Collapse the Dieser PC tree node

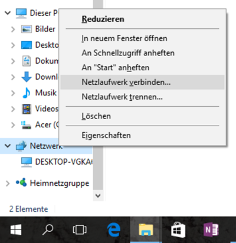coord(8,13)
